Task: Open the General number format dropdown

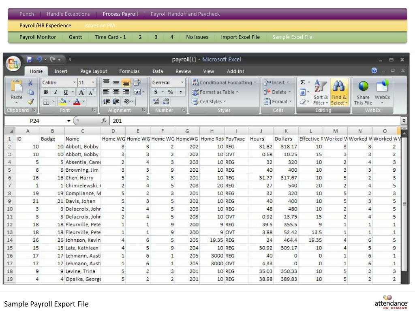Action: 182,83
